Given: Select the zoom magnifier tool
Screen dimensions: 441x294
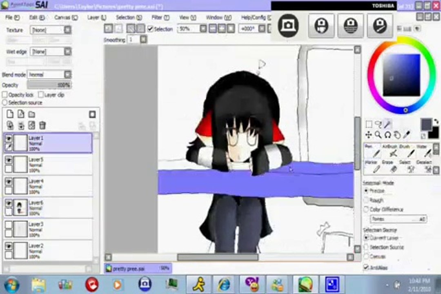Looking at the screenshot, I should click(x=378, y=135).
